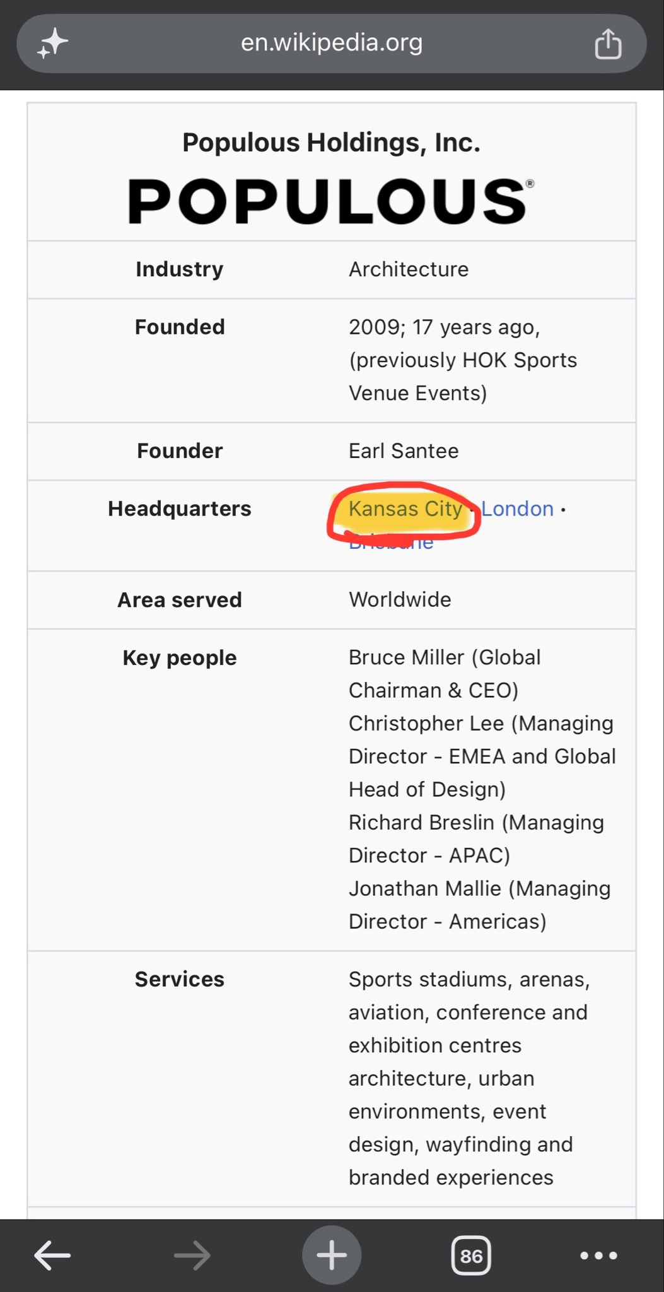Follow the partially hidden Brisbane link
Screen dimensions: 664x1292
(391, 543)
